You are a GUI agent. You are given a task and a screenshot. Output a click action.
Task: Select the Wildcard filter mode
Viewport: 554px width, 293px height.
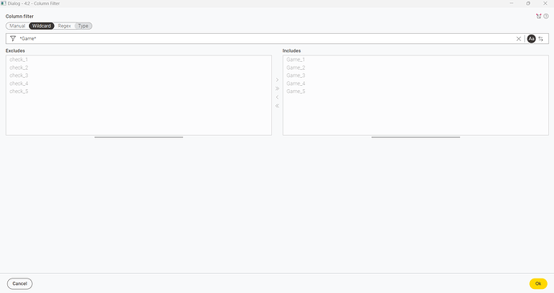click(x=41, y=26)
